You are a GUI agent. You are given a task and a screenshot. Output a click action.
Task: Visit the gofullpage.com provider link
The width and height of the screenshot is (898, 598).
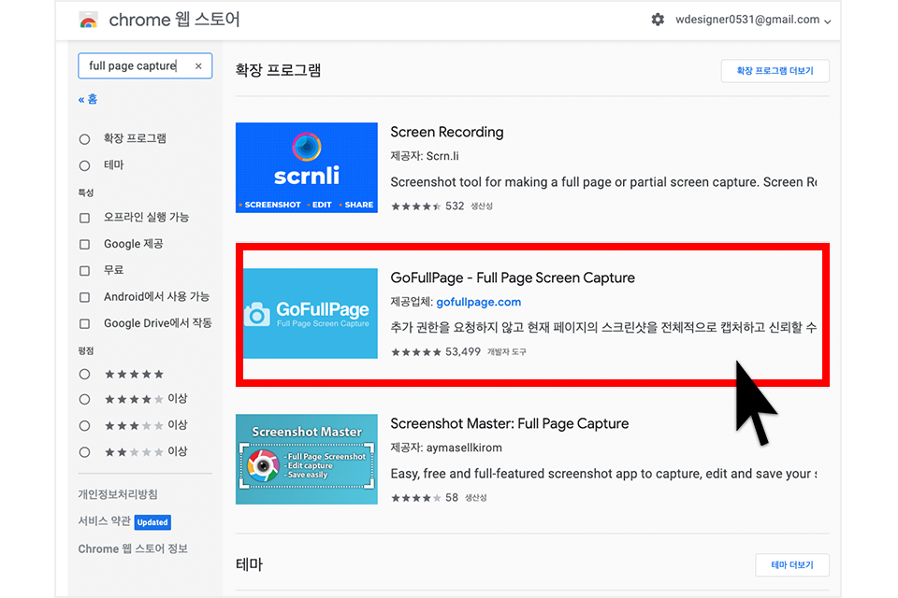[x=479, y=302]
